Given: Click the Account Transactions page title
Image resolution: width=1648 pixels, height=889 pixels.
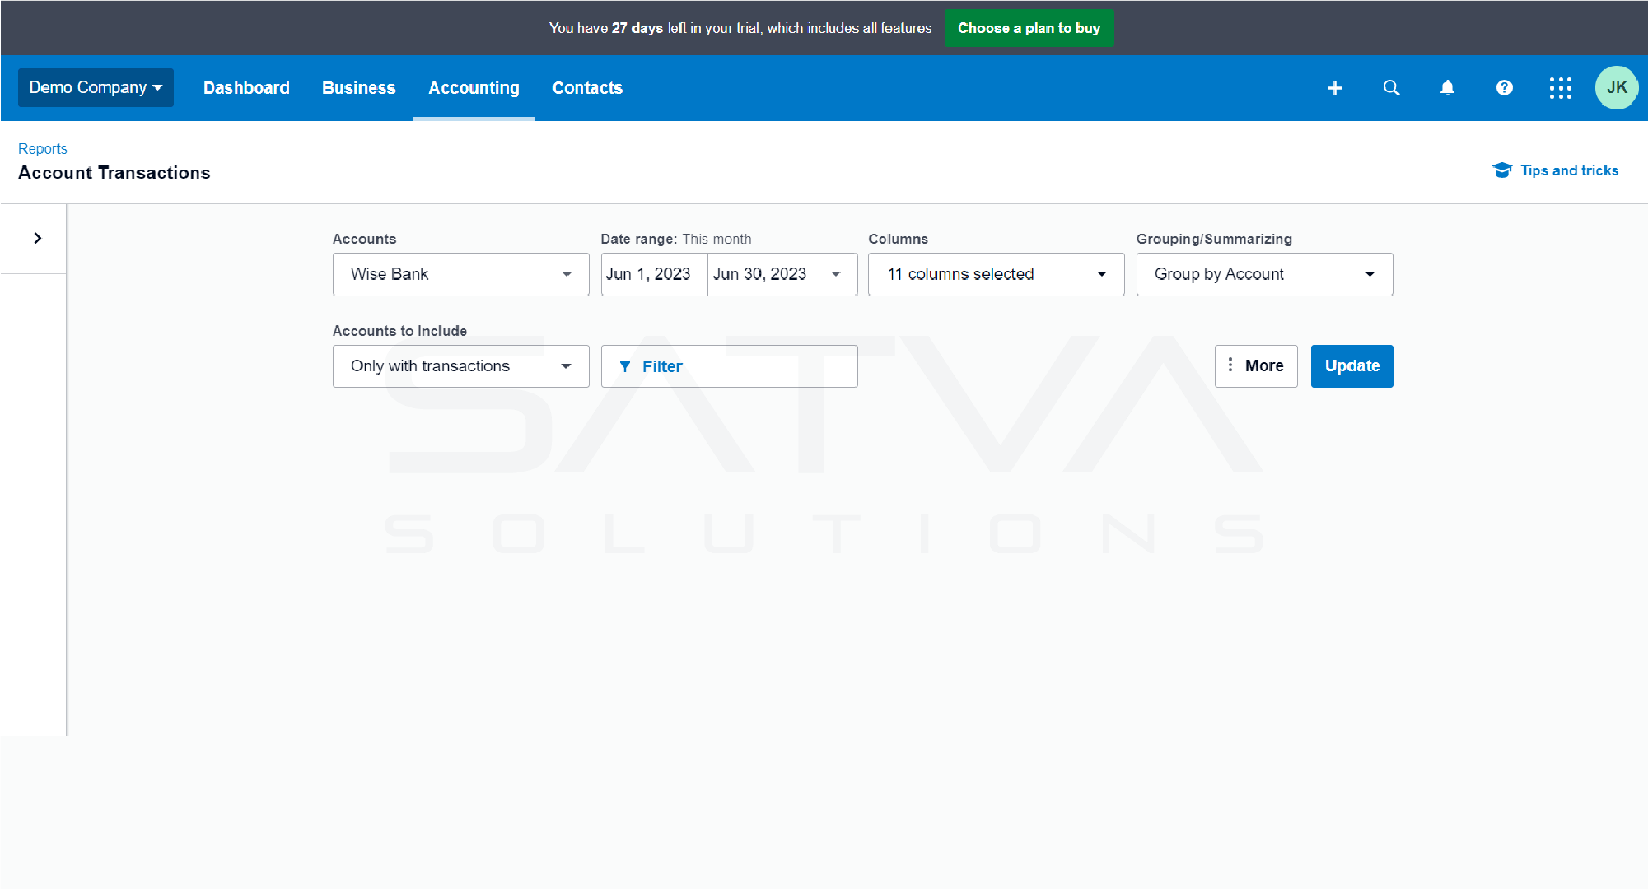Looking at the screenshot, I should pyautogui.click(x=114, y=173).
